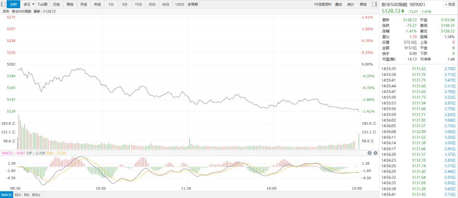Select the 5分 five-minute period

click(x=125, y=4)
